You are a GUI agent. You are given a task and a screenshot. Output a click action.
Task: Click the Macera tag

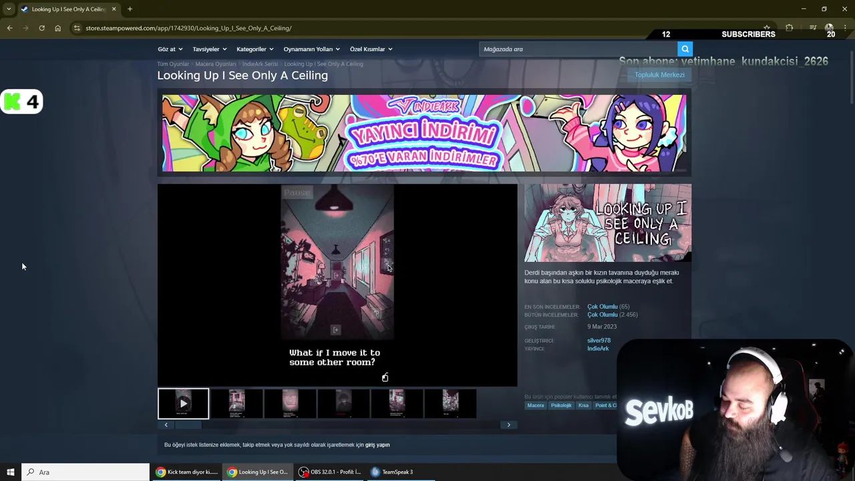(x=536, y=406)
